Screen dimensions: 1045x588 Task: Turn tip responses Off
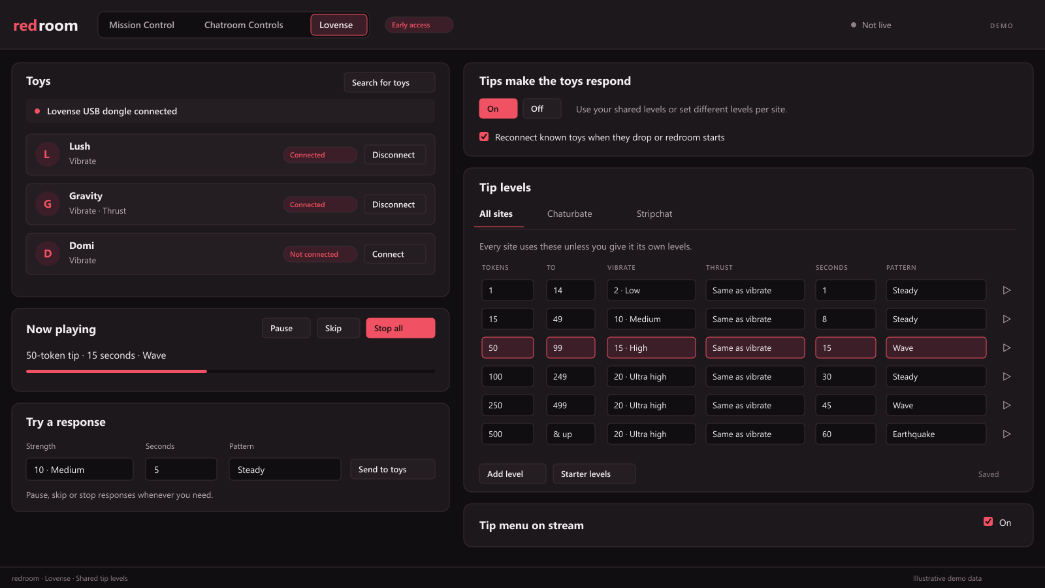coord(542,108)
